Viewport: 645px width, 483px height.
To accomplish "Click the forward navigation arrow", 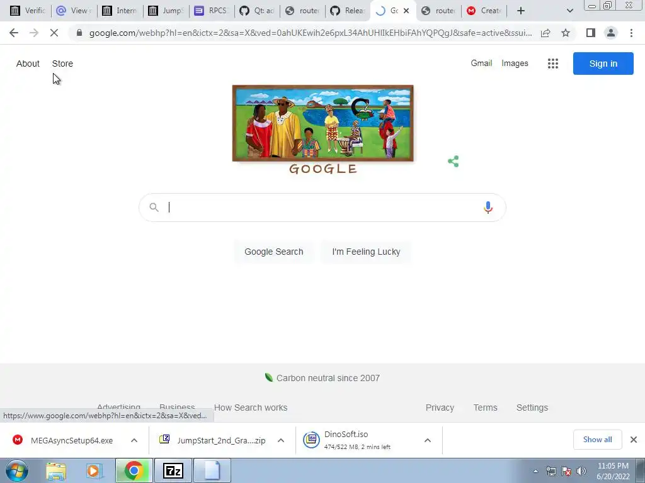I will click(34, 33).
